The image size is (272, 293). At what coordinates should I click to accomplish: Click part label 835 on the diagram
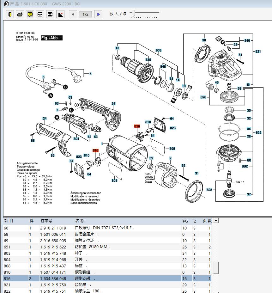click(x=148, y=60)
